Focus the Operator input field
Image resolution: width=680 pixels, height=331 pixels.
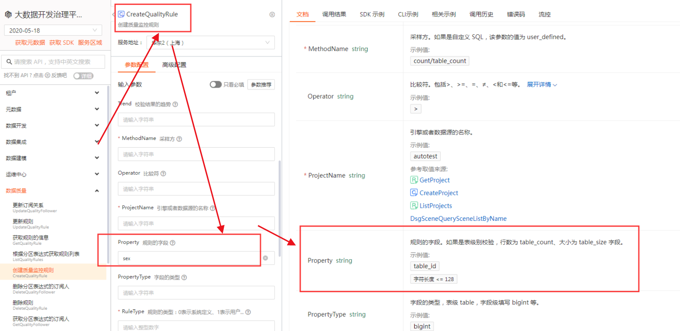196,189
